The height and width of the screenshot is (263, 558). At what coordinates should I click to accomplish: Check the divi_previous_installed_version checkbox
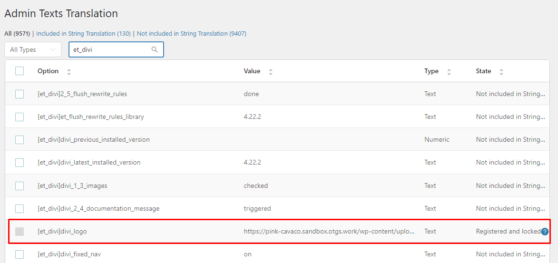click(20, 139)
